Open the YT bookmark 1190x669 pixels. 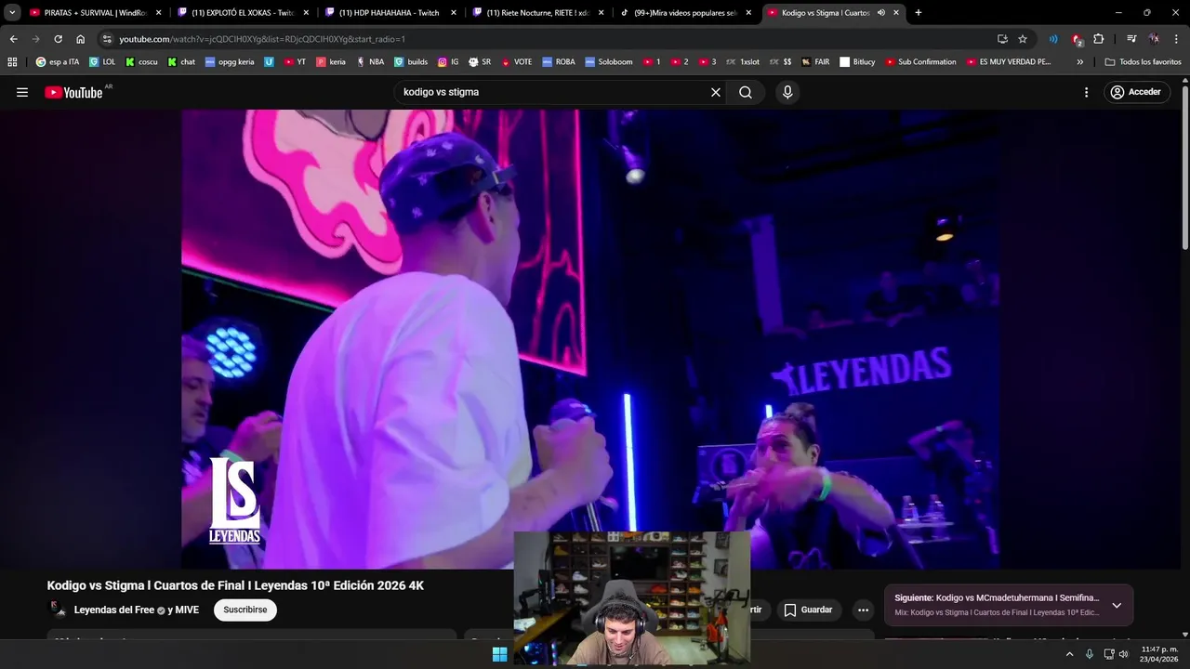295,61
